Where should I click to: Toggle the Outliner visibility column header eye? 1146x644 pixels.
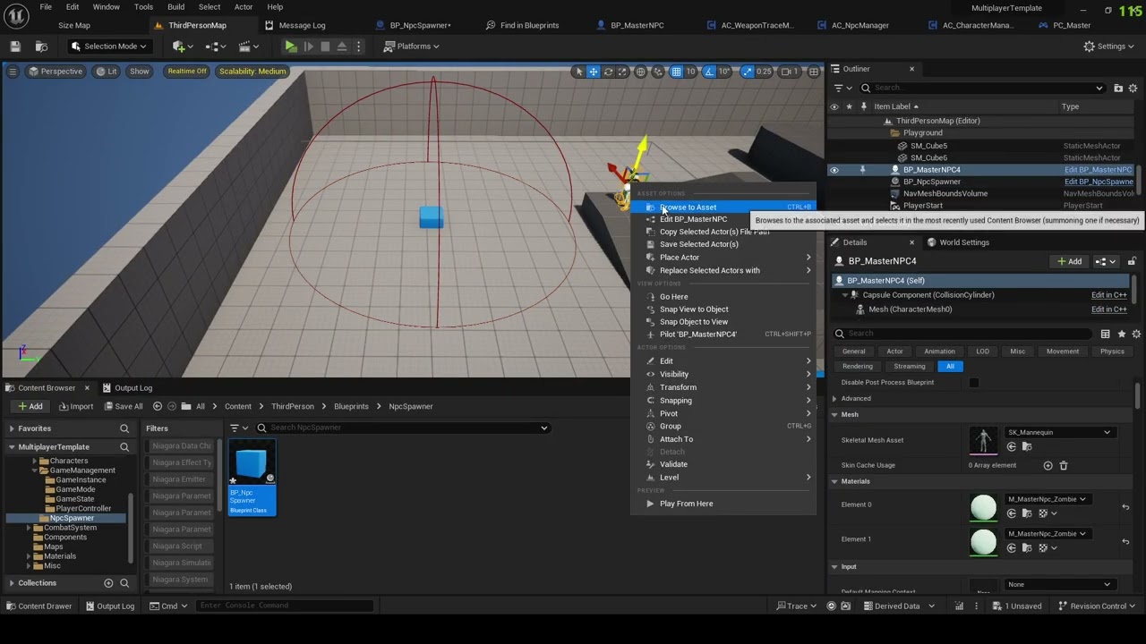tap(834, 106)
